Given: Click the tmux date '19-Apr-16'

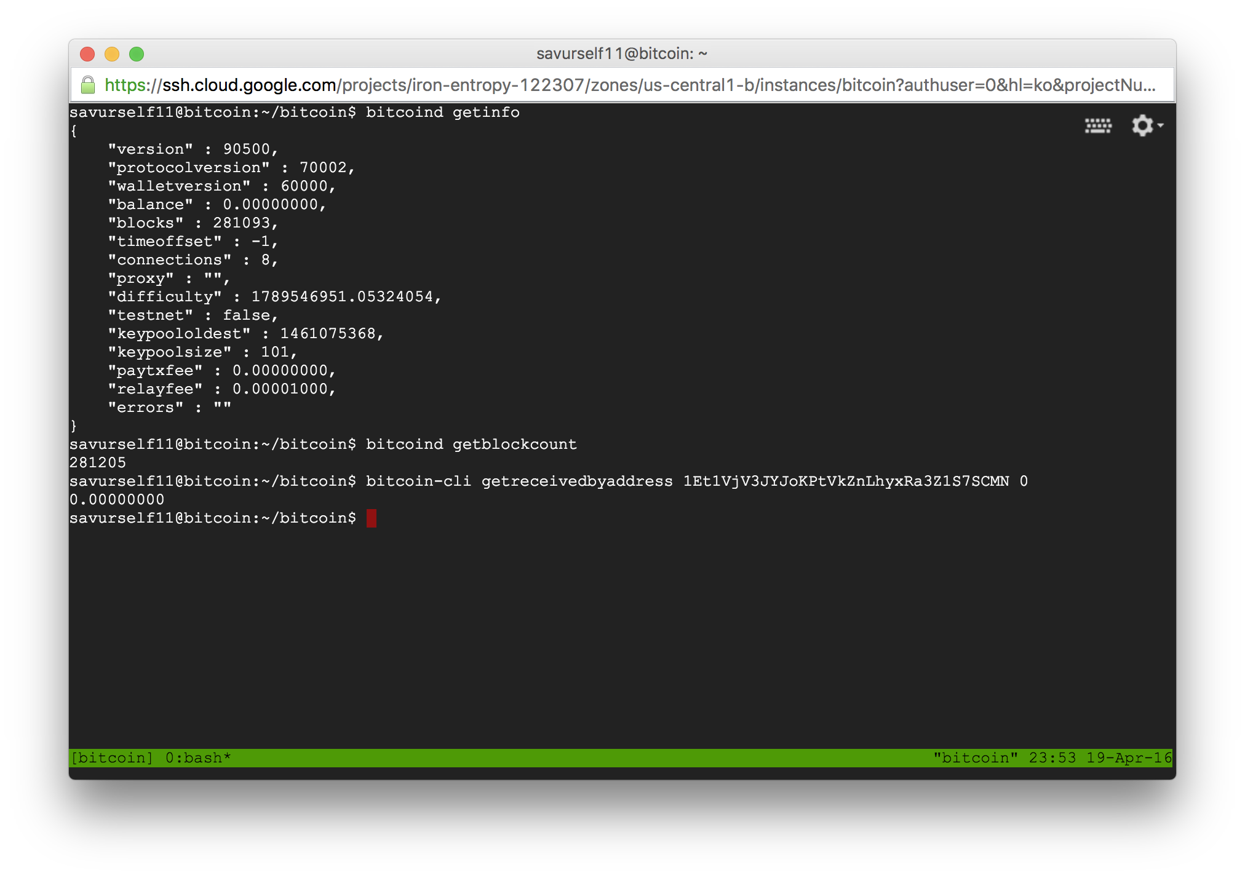Looking at the screenshot, I should click(x=1129, y=757).
